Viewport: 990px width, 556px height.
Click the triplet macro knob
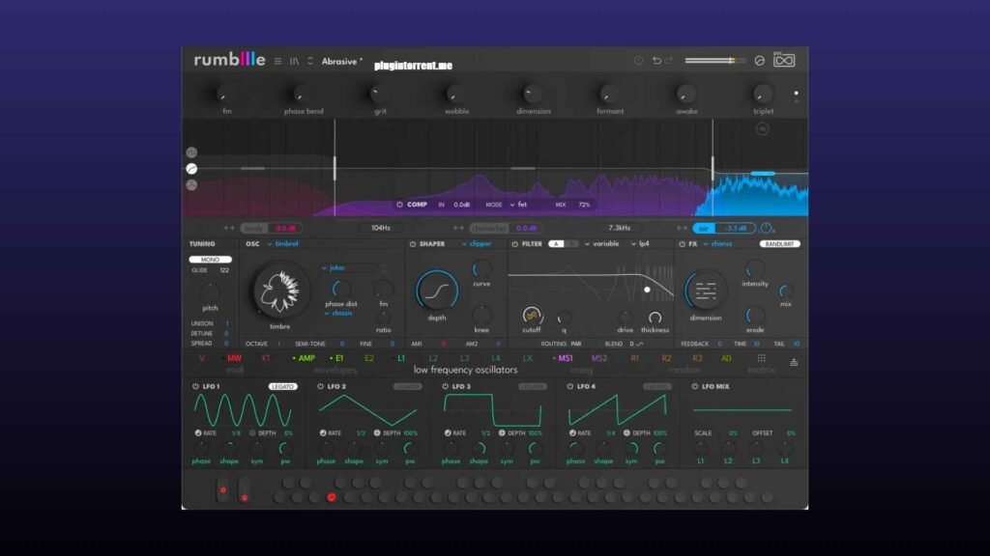click(763, 94)
